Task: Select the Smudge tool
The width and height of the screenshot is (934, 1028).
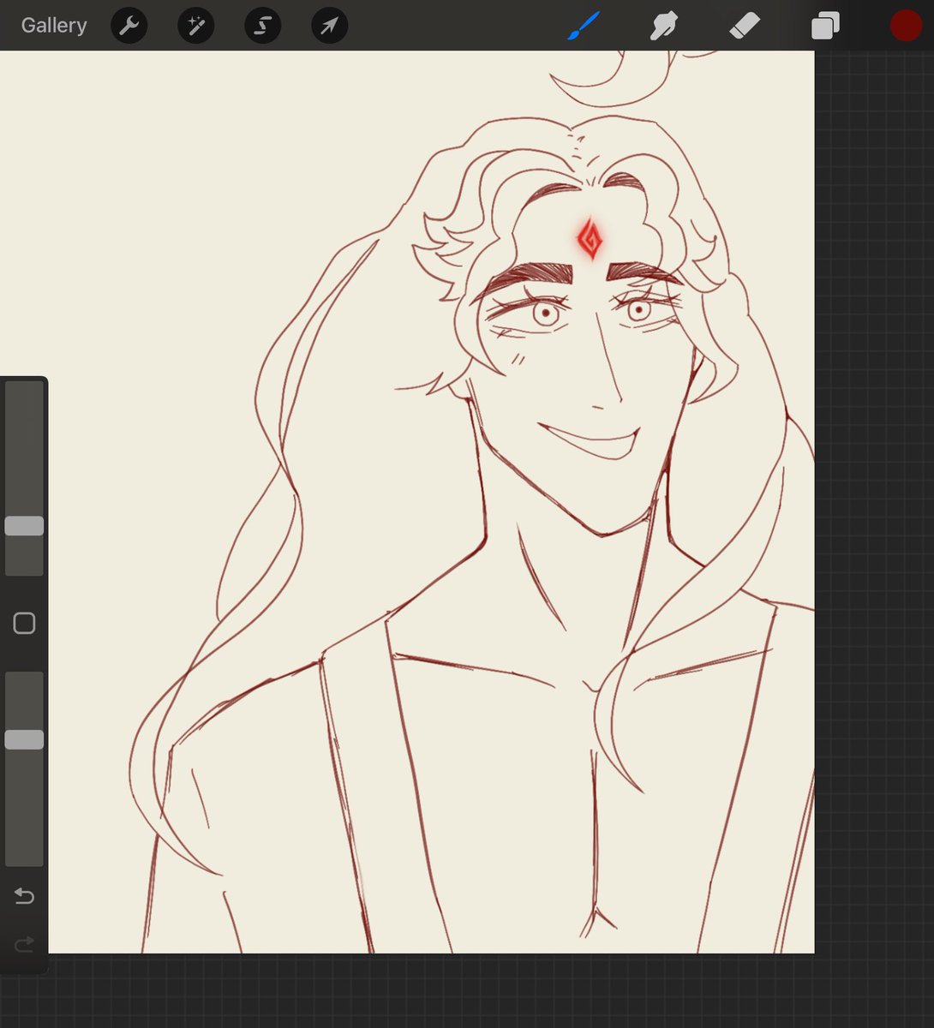Action: (x=664, y=26)
